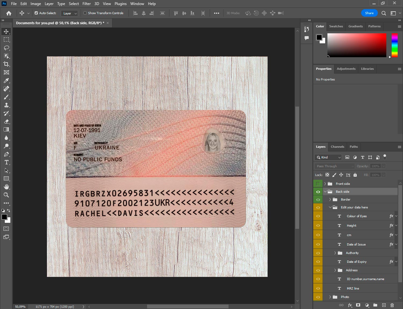Toggle visibility of the MRZ line layer

318,288
